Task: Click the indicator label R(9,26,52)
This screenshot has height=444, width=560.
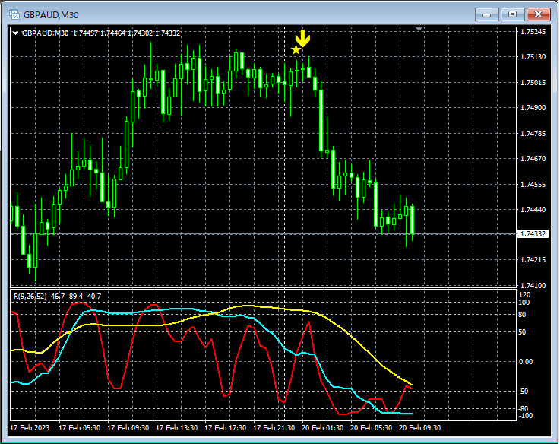Action: (30, 296)
